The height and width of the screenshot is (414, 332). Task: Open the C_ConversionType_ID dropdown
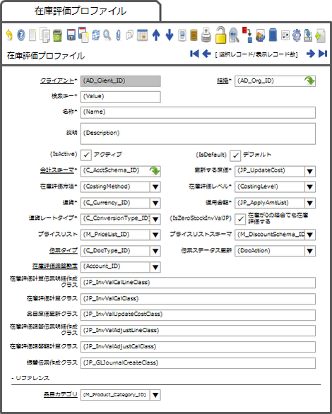tap(155, 219)
